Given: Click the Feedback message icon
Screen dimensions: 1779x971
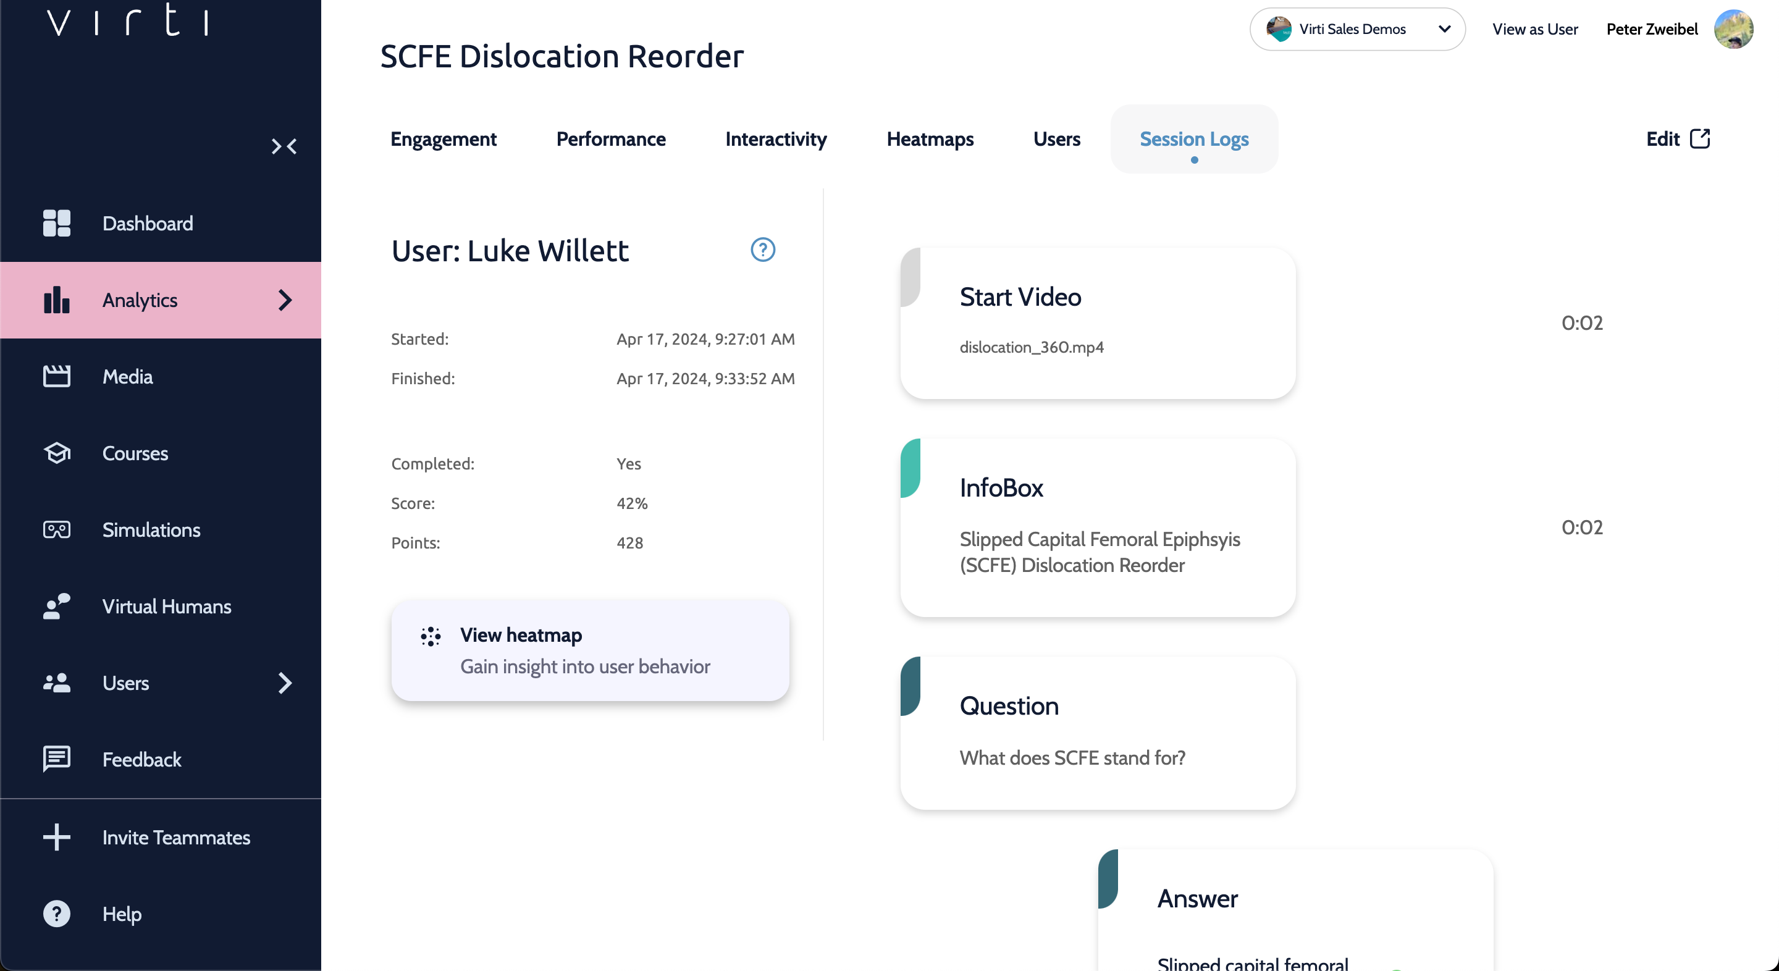Looking at the screenshot, I should (x=57, y=759).
